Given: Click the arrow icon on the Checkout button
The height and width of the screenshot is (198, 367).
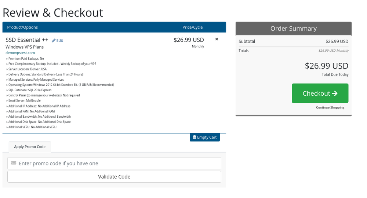Looking at the screenshot, I should (335, 93).
